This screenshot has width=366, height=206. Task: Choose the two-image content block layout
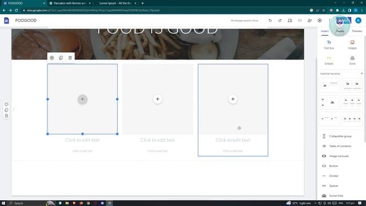pyautogui.click(x=352, y=85)
